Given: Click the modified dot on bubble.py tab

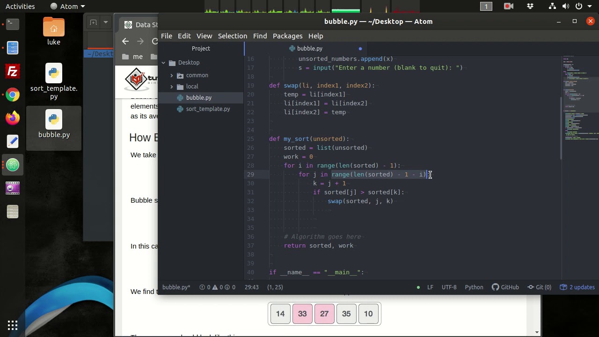Looking at the screenshot, I should click(360, 49).
